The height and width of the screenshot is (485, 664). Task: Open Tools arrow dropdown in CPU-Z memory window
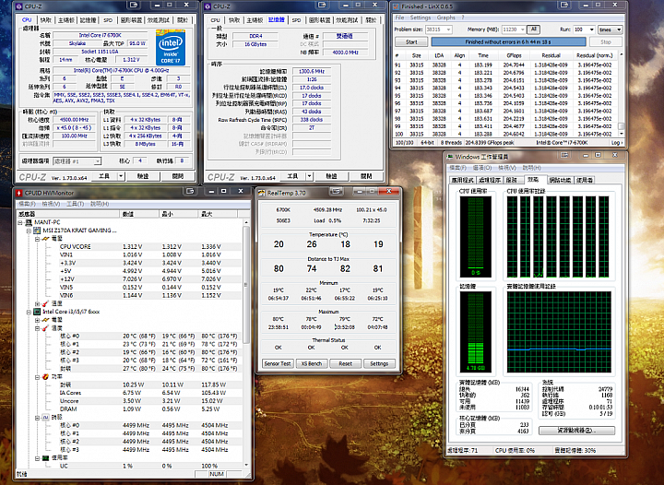(309, 176)
